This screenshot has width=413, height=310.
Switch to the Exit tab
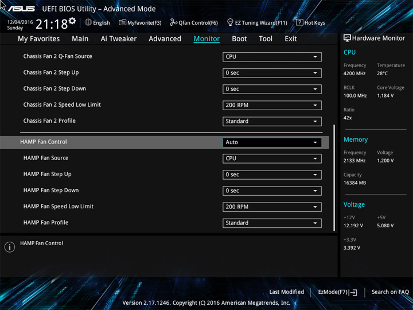pos(291,39)
